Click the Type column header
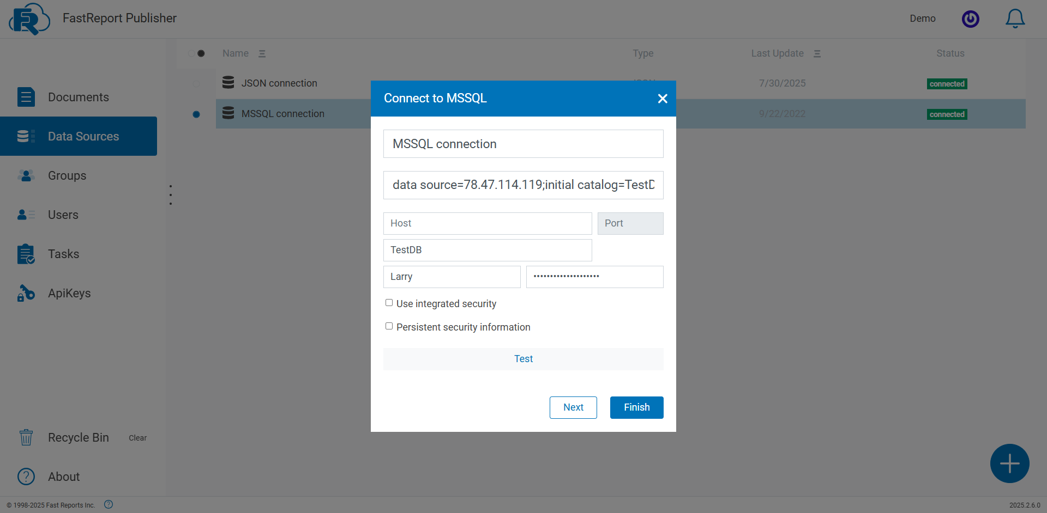 pyautogui.click(x=643, y=53)
